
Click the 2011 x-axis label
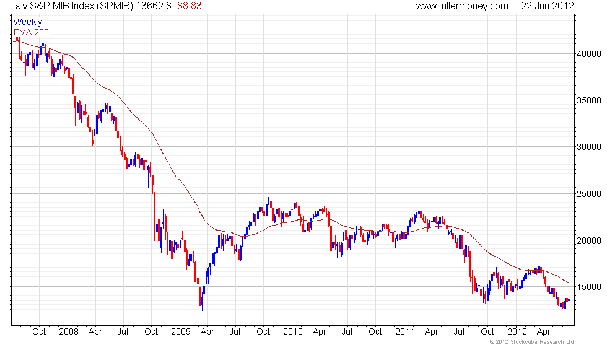[405, 332]
